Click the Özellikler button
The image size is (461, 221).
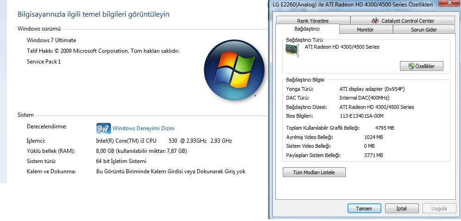(x=421, y=66)
